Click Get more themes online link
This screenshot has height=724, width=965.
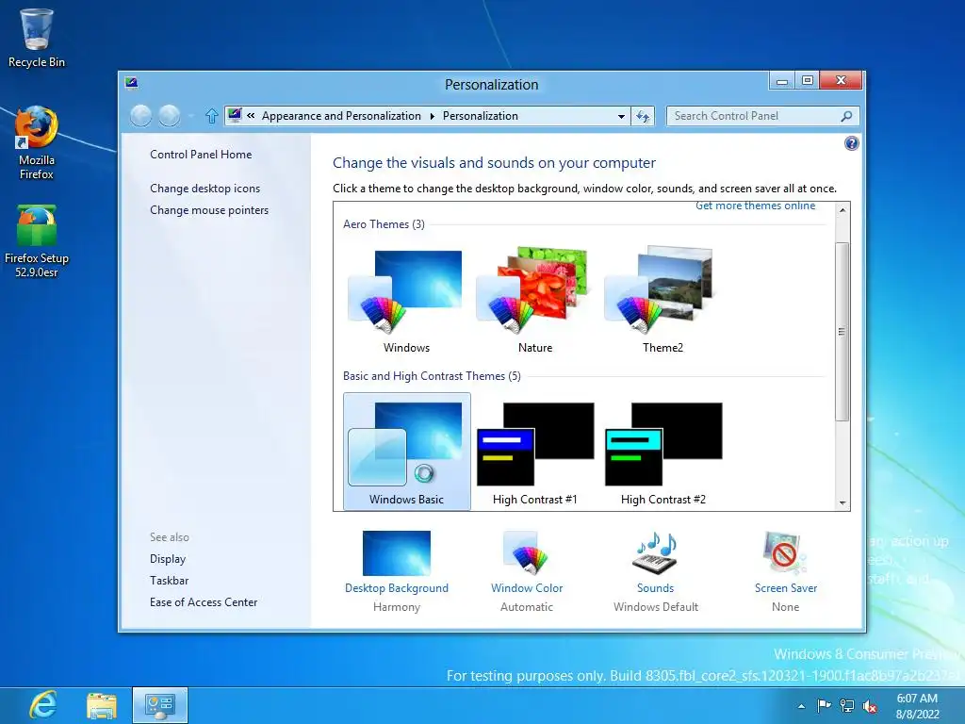755,206
